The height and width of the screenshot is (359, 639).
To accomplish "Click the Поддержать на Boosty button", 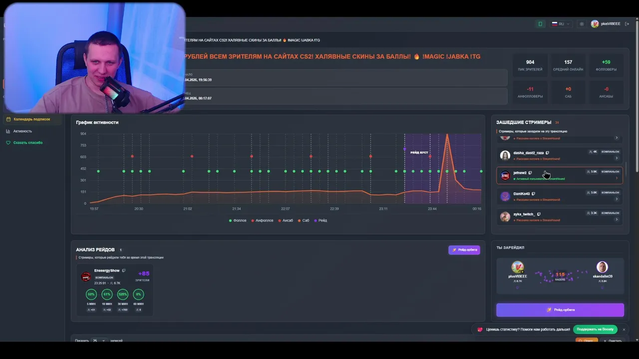I will [x=595, y=330].
